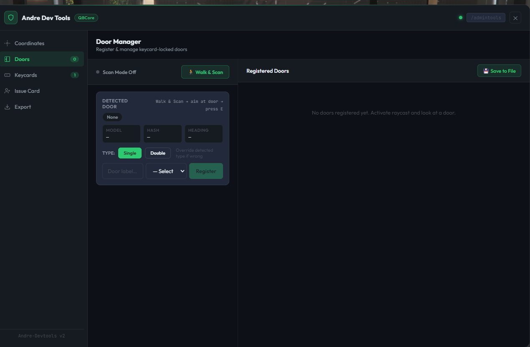Click the Doors panel icon in sidebar

(7, 59)
